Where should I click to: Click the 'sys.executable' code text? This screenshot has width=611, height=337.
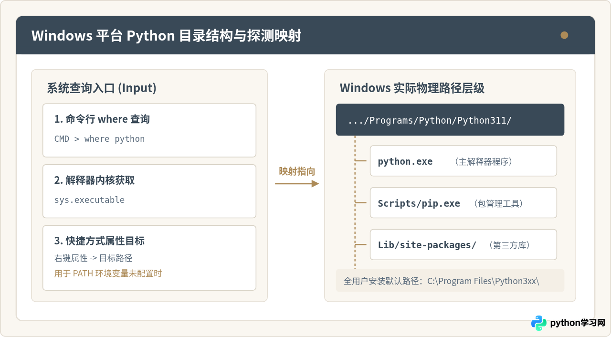pos(89,200)
